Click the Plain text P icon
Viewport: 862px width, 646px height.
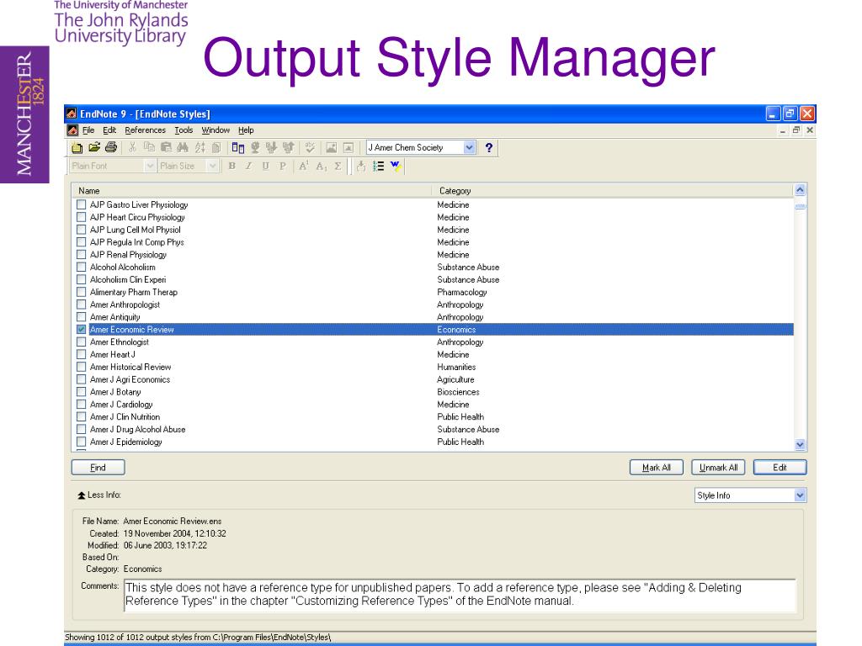tap(283, 166)
